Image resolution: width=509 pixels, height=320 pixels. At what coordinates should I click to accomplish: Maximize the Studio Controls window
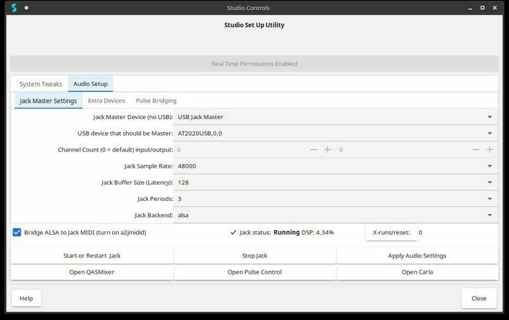[482, 8]
